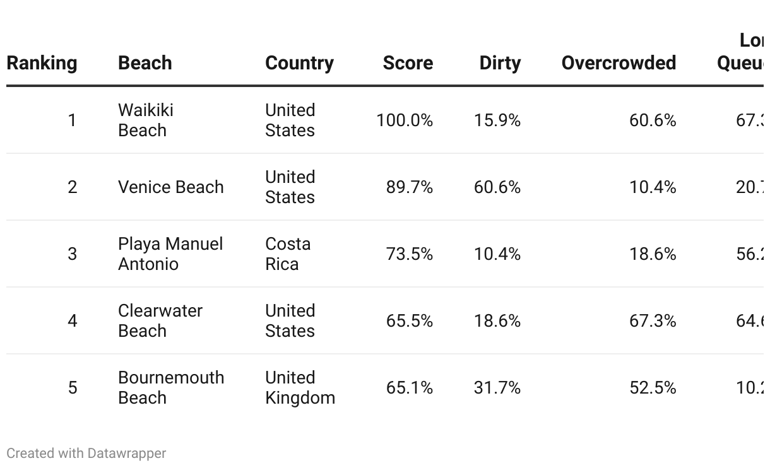Select the 52.5% overcrowded value
The height and width of the screenshot is (468, 770).
653,387
